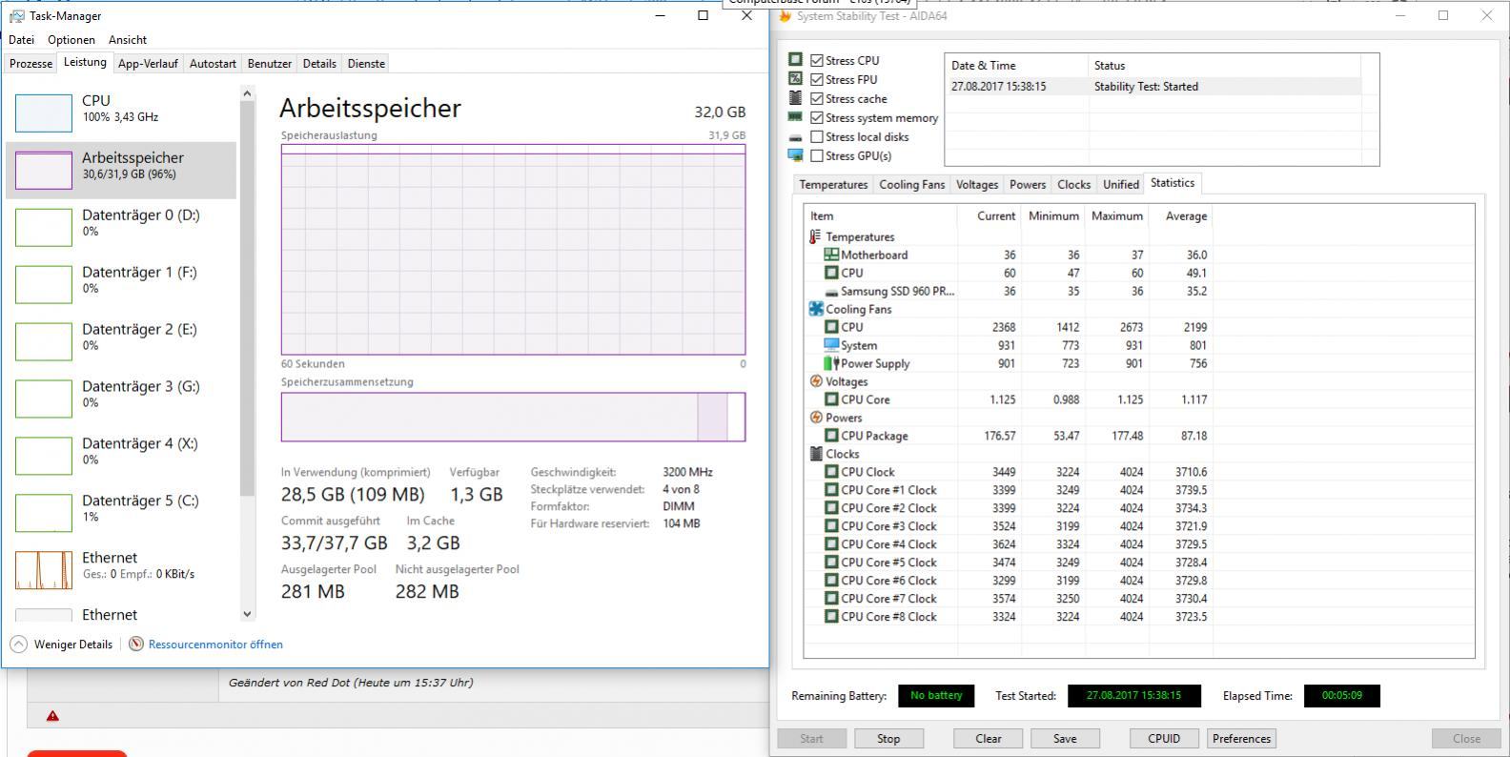Enable Stress GPU(s) checkbox
Image resolution: width=1510 pixels, height=757 pixels.
(817, 155)
